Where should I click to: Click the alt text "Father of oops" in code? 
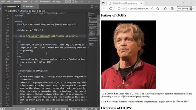coord(66,36)
